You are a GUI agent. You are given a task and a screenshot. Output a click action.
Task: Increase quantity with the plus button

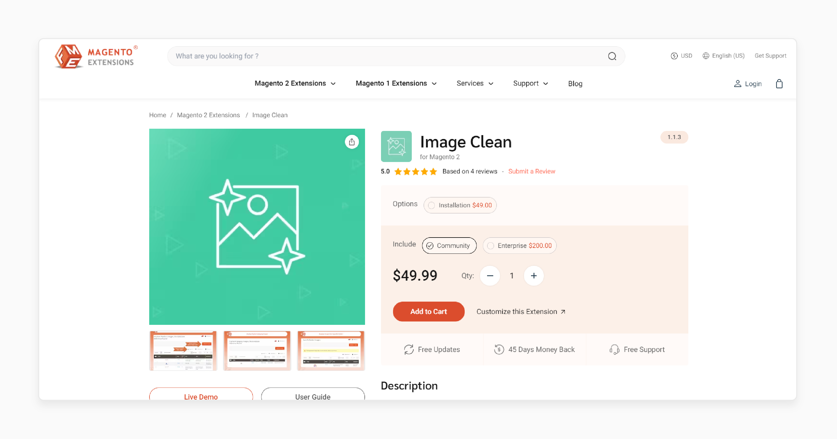pos(534,276)
